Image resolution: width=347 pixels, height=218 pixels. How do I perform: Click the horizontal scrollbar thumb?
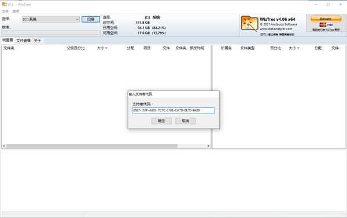92,146
